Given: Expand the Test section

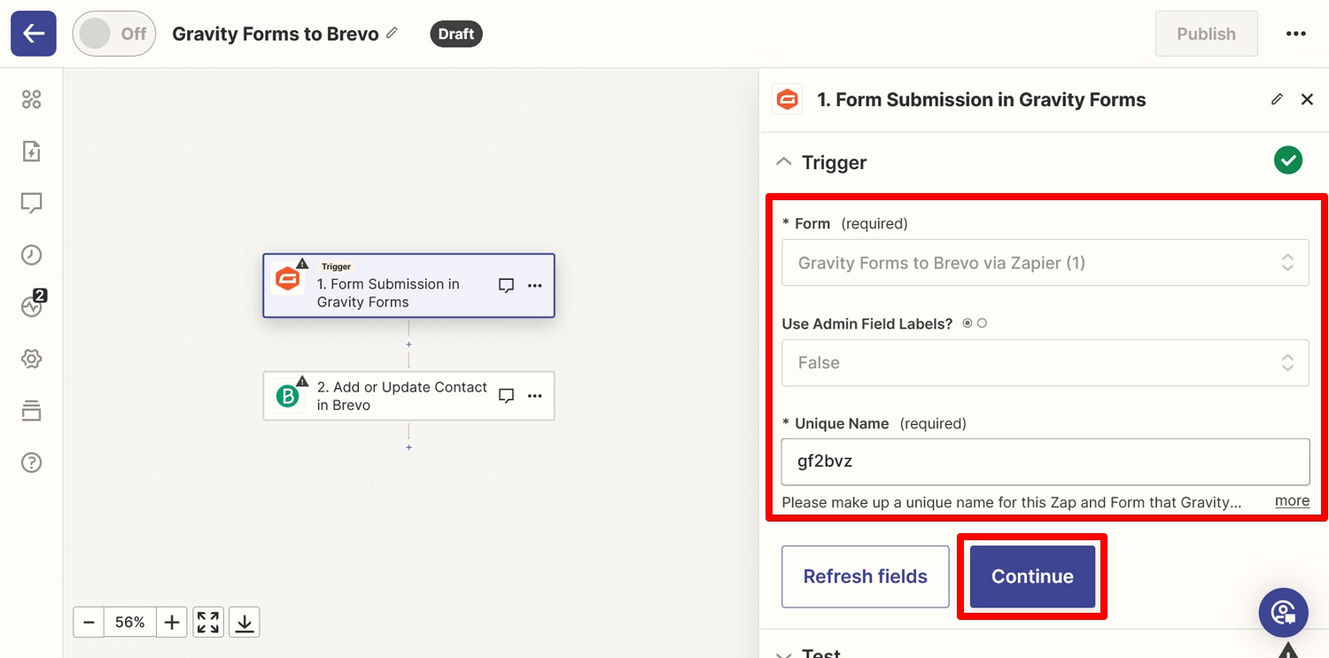Looking at the screenshot, I should (783, 654).
